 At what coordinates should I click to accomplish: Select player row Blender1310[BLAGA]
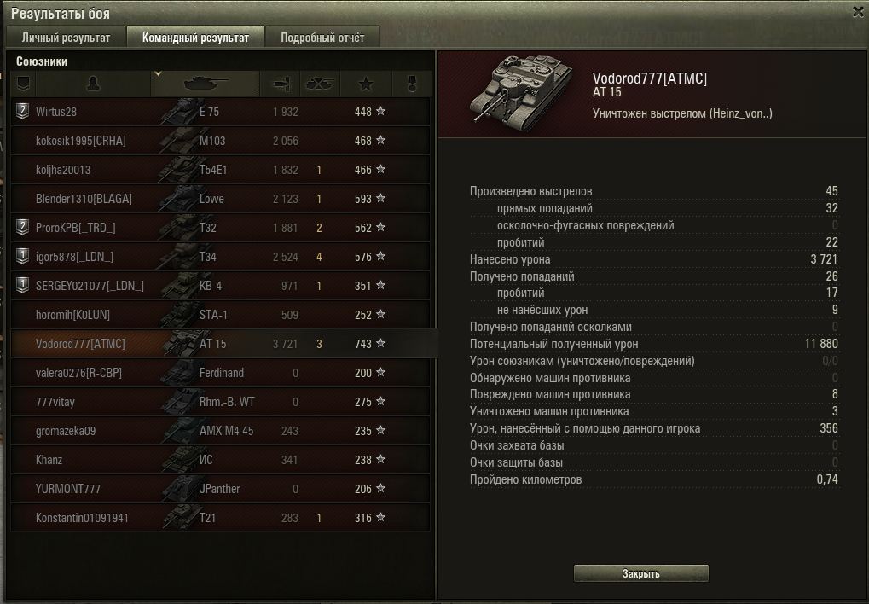pos(221,199)
